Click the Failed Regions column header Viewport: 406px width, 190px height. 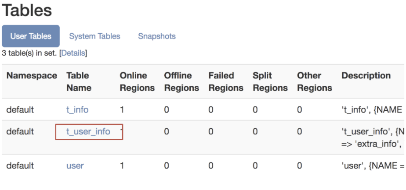point(226,81)
